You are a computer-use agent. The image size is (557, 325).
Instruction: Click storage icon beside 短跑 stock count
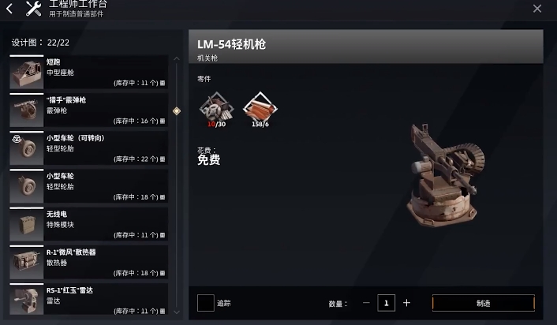pos(163,83)
